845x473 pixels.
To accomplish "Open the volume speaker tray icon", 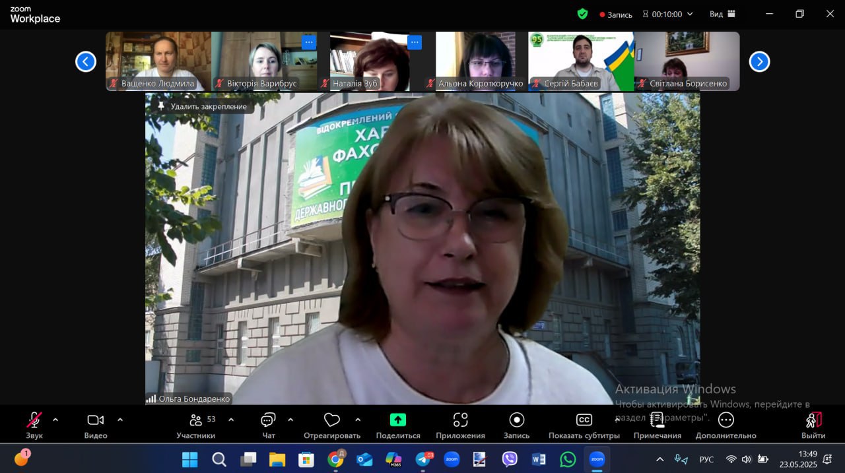I will pyautogui.click(x=747, y=459).
